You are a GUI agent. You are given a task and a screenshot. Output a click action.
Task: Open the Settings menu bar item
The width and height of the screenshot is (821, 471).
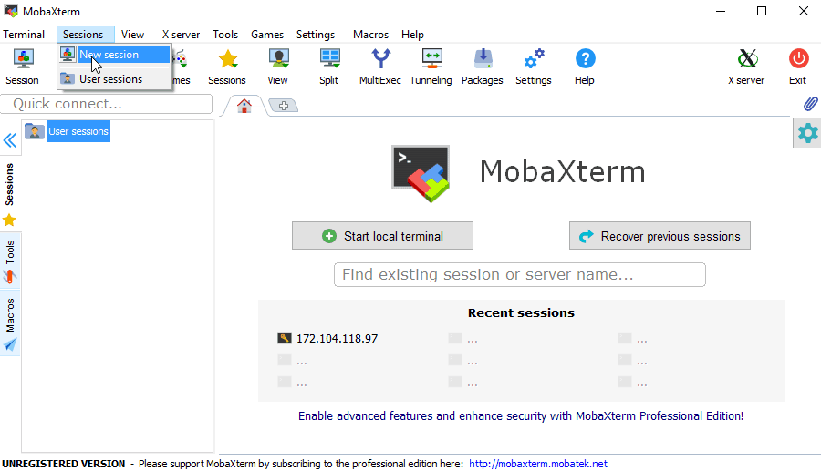[x=316, y=35]
